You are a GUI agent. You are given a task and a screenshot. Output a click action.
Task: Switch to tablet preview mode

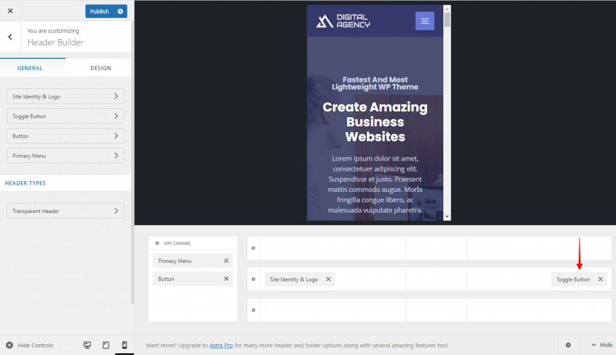click(x=106, y=345)
